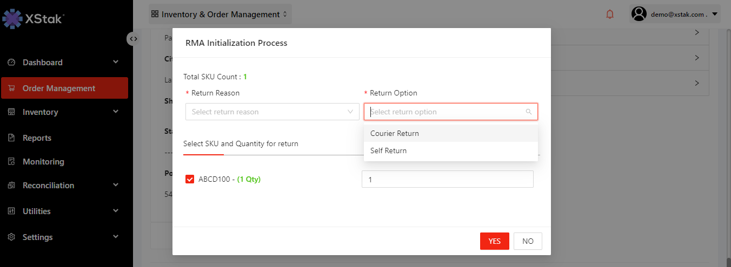
Task: Click the XStak logo
Action: [34, 19]
